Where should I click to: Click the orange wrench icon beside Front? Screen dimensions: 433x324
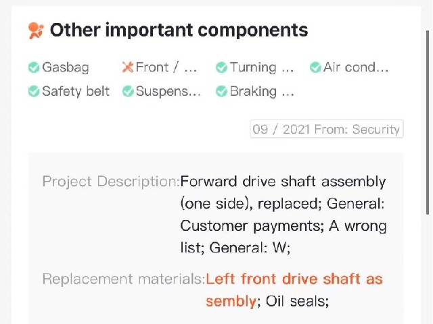coord(128,67)
